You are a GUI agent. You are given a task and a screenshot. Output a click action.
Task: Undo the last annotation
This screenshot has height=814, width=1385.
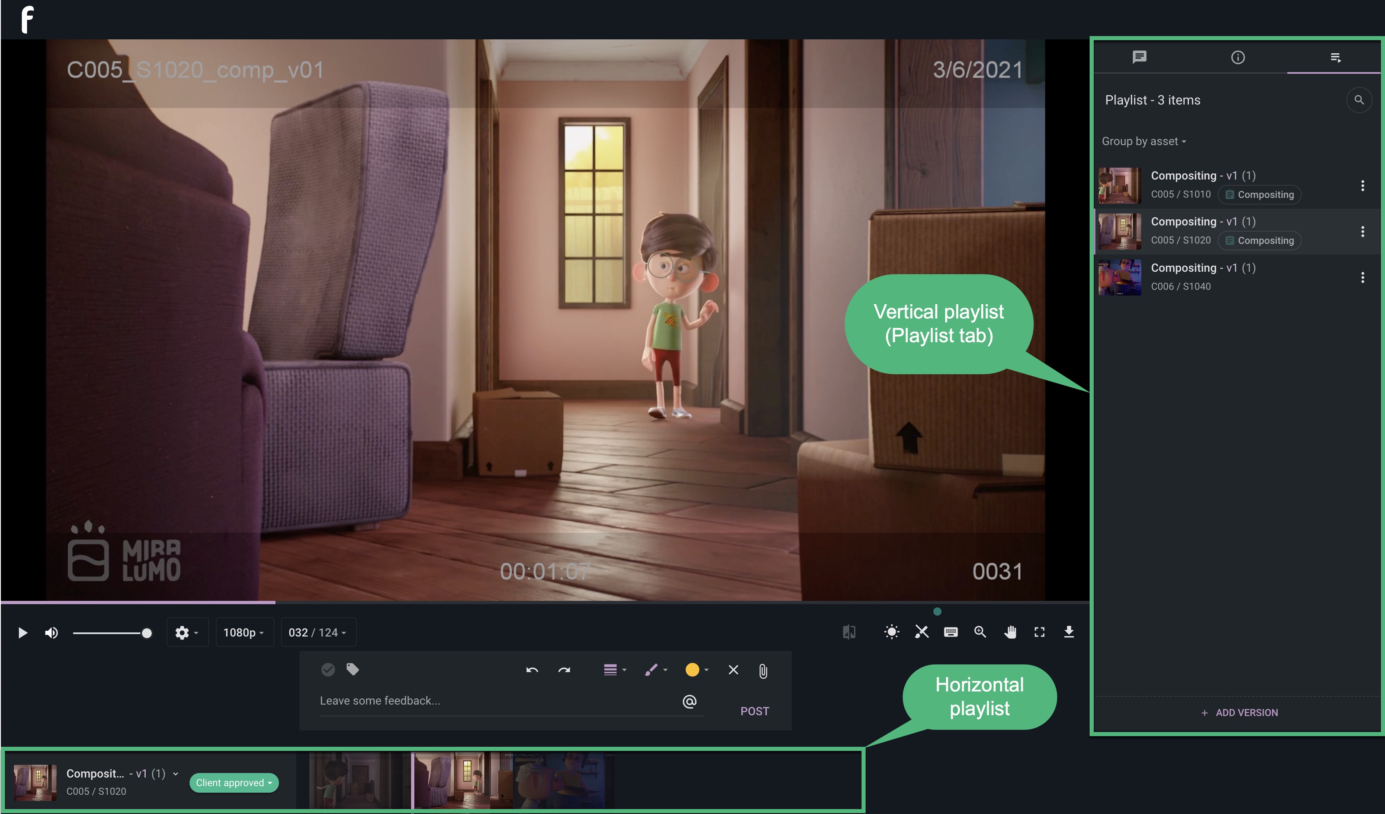click(532, 670)
